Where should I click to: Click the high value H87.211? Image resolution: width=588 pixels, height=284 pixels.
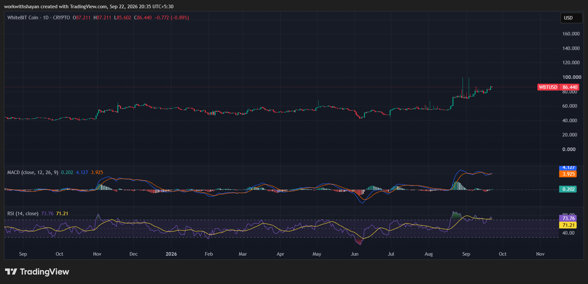pos(102,18)
